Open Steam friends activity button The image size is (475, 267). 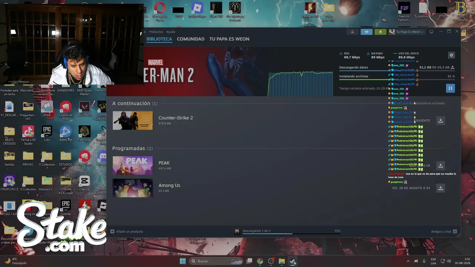click(352, 32)
